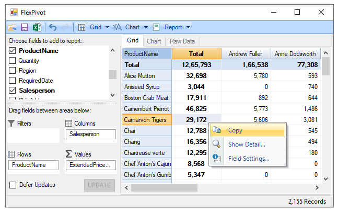Screen dimensions: 338x212
Task: Click the Grid icon in toolbar
Action: [x=82, y=27]
